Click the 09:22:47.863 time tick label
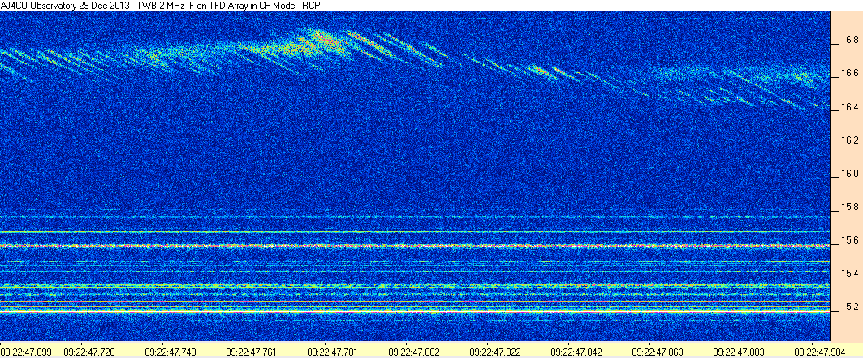This screenshot has height=358, width=863. click(655, 351)
